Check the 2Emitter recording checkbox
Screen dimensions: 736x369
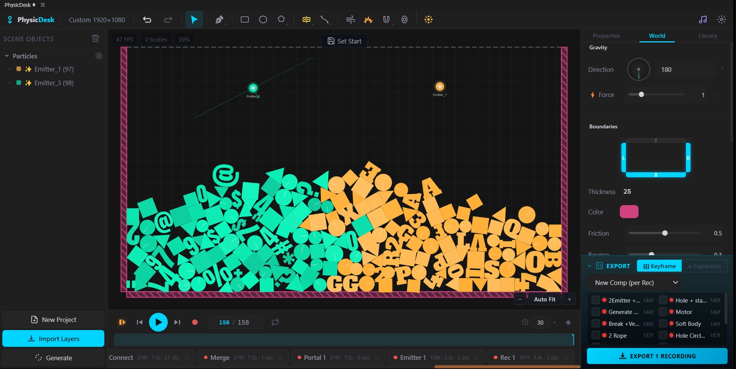[595, 300]
